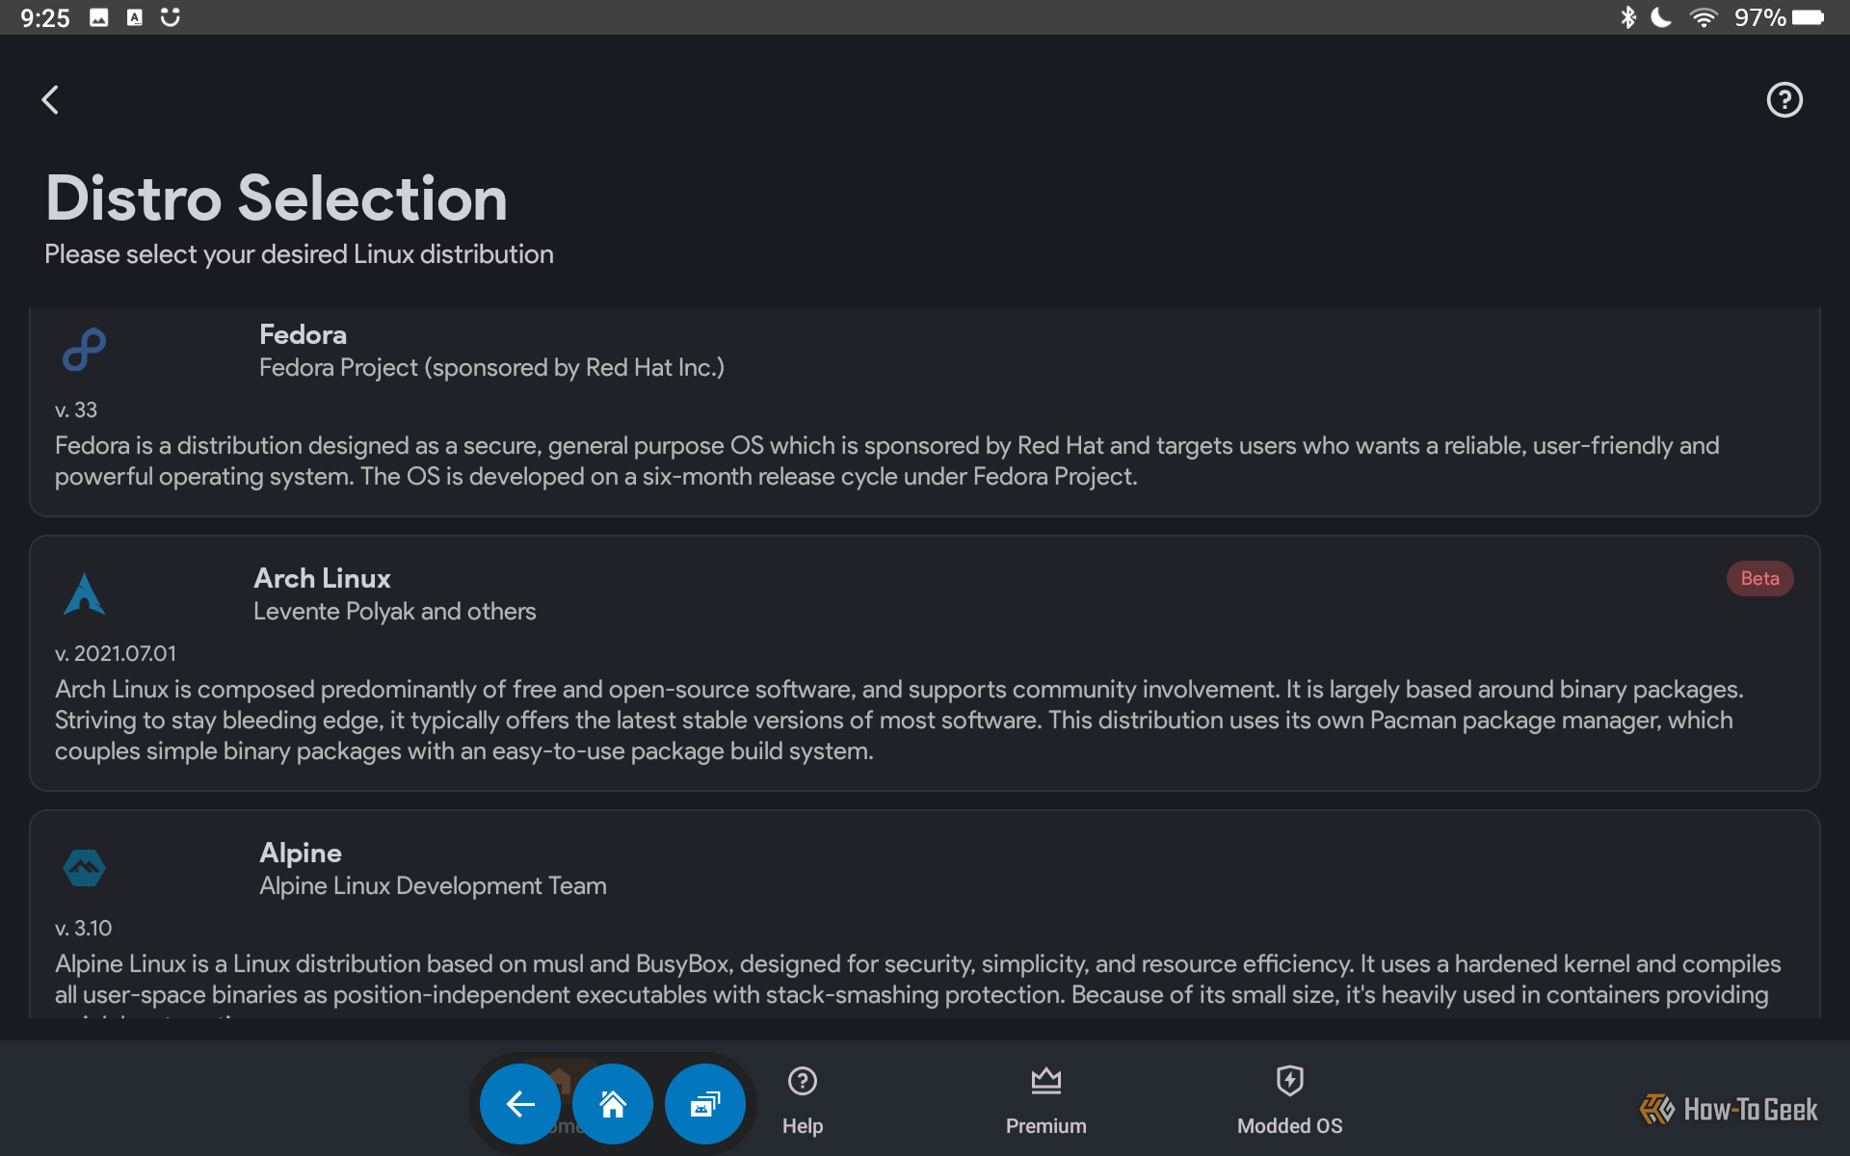1850x1156 pixels.
Task: Click 'Fedora Project (sponsored by Red Hat Inc.)' subtitle
Action: (x=491, y=367)
